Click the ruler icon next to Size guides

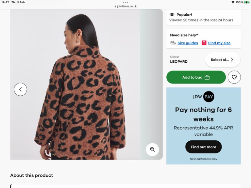173,43
